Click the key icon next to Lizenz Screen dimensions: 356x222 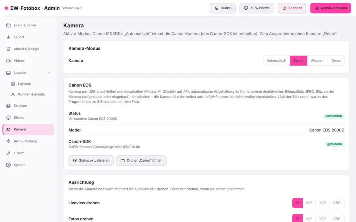pyautogui.click(x=8, y=153)
